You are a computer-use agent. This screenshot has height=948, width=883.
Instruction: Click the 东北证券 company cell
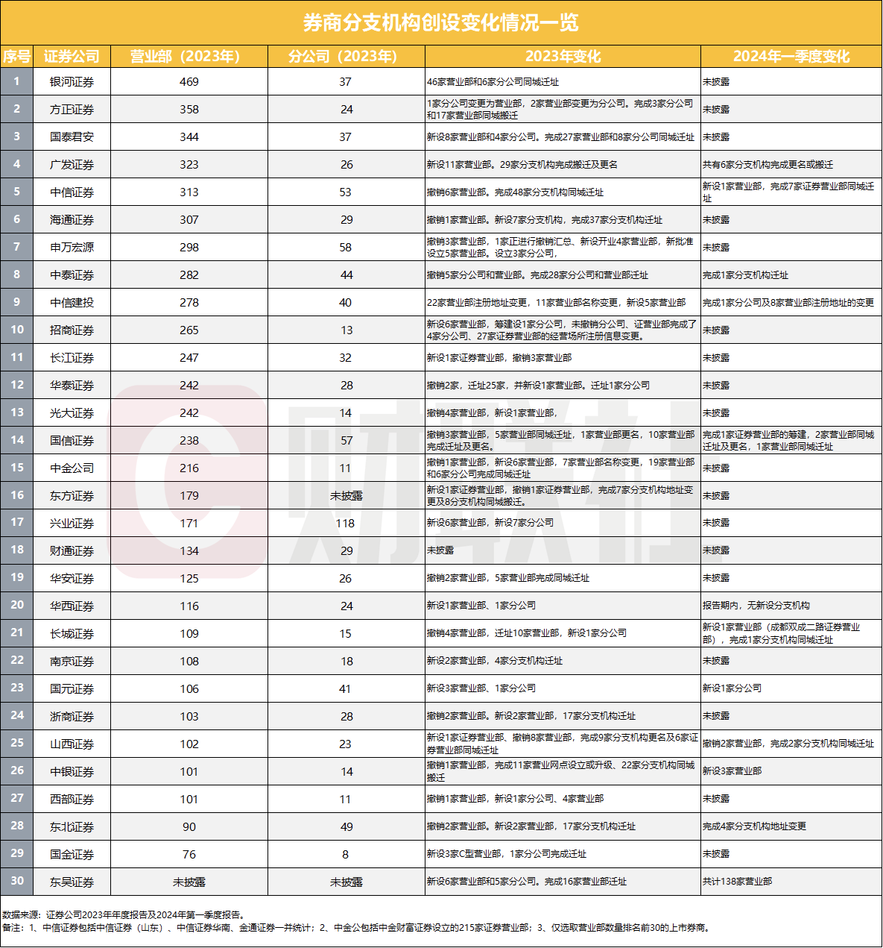point(72,827)
